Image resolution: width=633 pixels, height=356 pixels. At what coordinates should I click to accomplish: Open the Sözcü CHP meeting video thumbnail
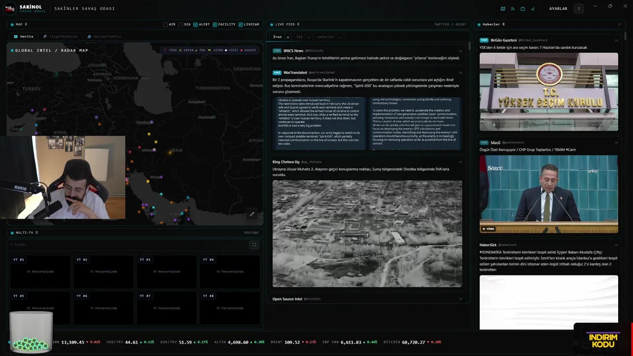point(549,194)
